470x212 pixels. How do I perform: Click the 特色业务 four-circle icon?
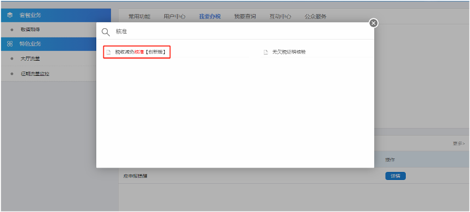pos(10,44)
